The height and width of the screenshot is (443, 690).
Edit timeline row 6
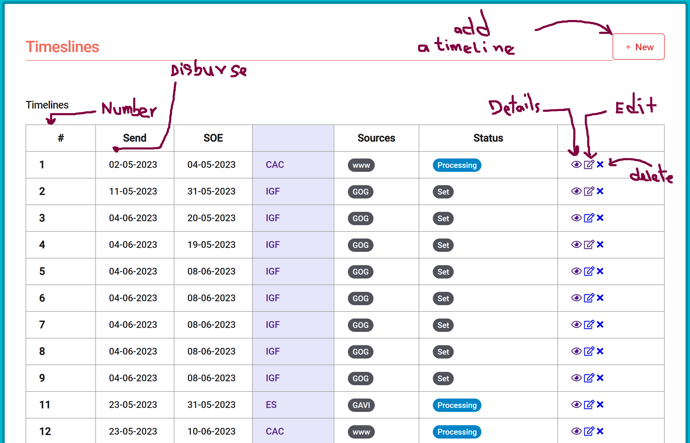point(589,298)
